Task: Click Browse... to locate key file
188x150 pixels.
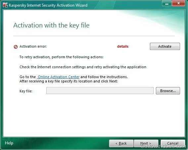Action: click(x=168, y=91)
